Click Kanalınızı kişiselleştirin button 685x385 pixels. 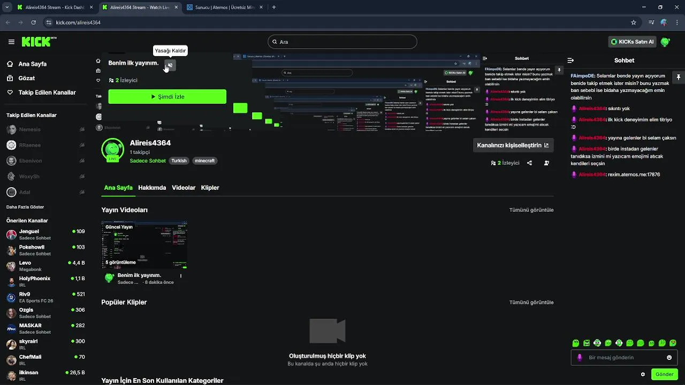coord(513,145)
